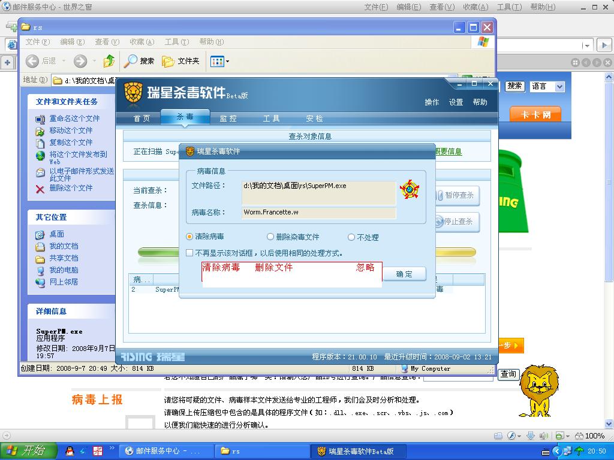
Task: Click the 查询 button on the web page
Action: pos(508,374)
